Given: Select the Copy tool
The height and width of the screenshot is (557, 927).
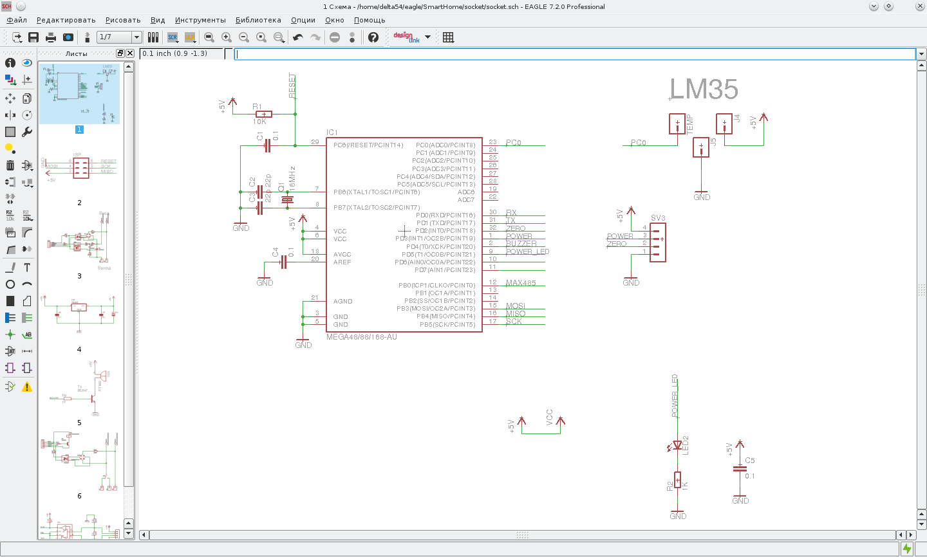Looking at the screenshot, I should coord(27,98).
